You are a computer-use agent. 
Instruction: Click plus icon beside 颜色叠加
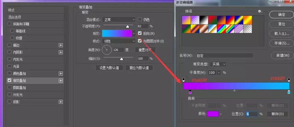(x=61, y=73)
